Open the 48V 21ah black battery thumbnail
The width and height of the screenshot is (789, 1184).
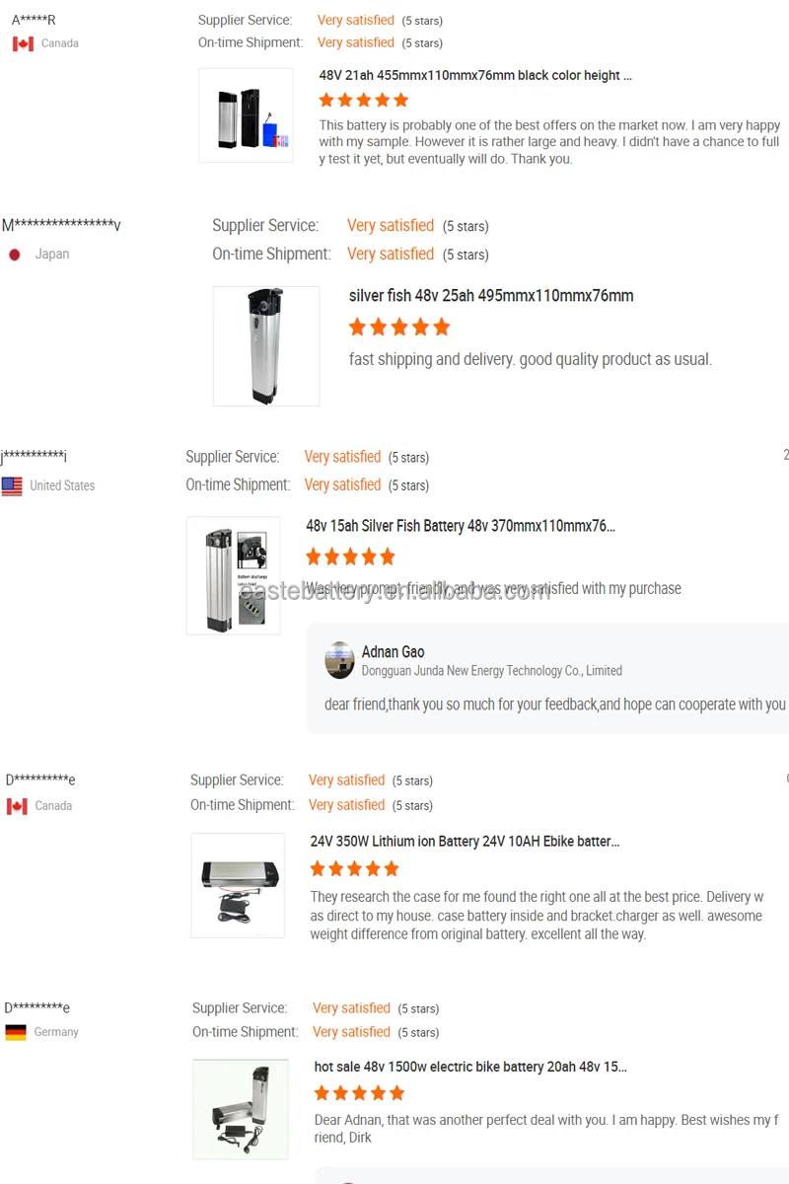(x=246, y=115)
